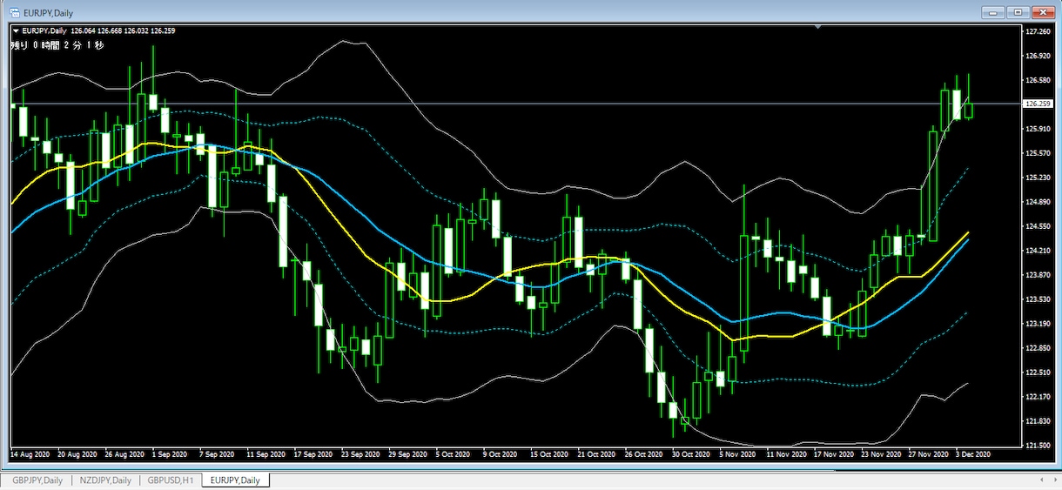1062x490 pixels.
Task: Click the 123.190 price scale label
Action: 1038,324
